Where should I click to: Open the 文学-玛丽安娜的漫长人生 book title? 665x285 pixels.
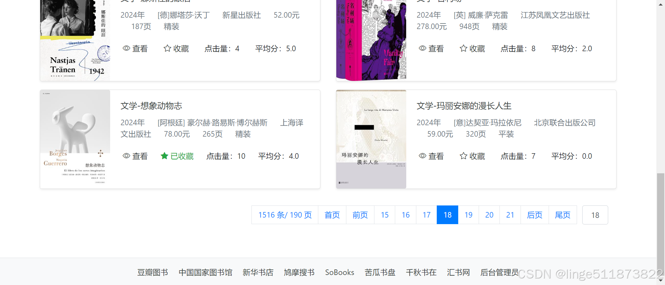click(x=464, y=106)
